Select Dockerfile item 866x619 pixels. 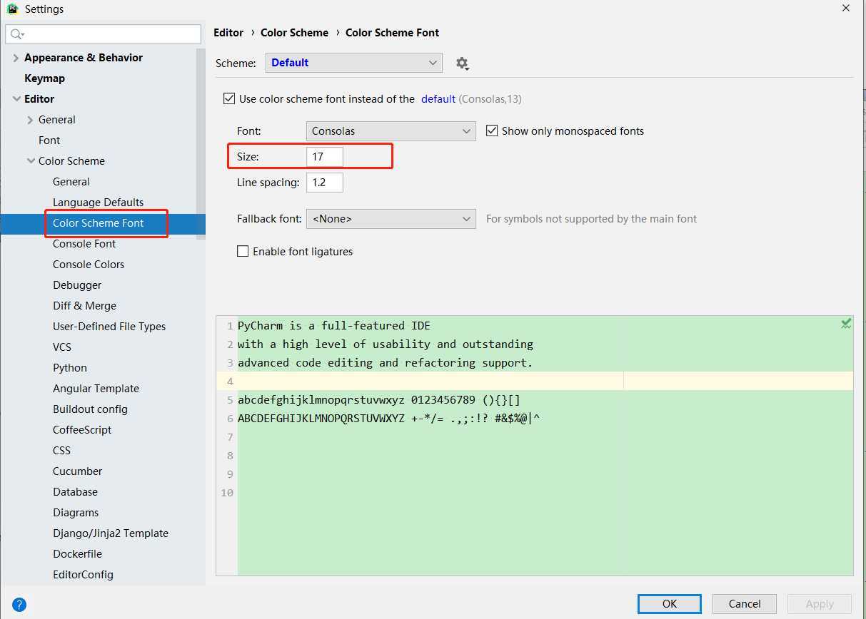click(x=77, y=554)
